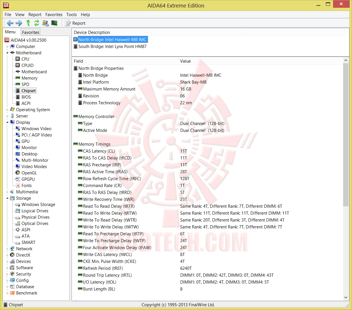Screen dimensions: 352x310
Task: Expand the DirectX tree node
Action: 7,255
